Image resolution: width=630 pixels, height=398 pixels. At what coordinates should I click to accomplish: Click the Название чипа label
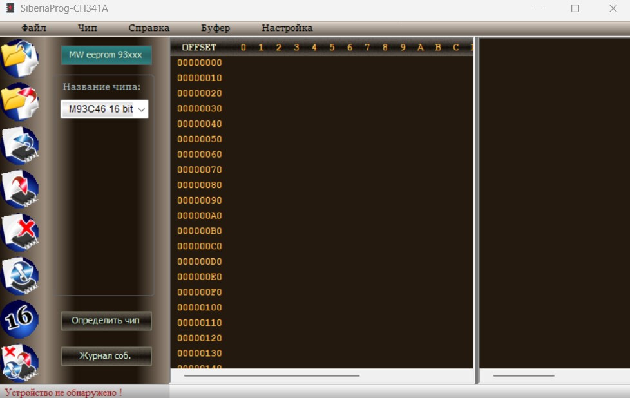click(x=102, y=87)
